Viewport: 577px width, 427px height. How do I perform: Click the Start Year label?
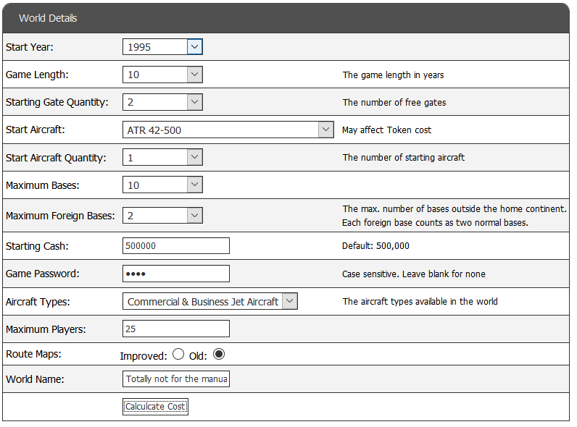(x=30, y=47)
